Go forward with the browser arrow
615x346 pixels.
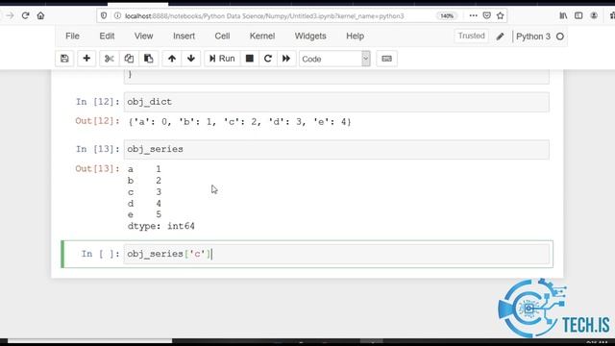tap(10, 15)
